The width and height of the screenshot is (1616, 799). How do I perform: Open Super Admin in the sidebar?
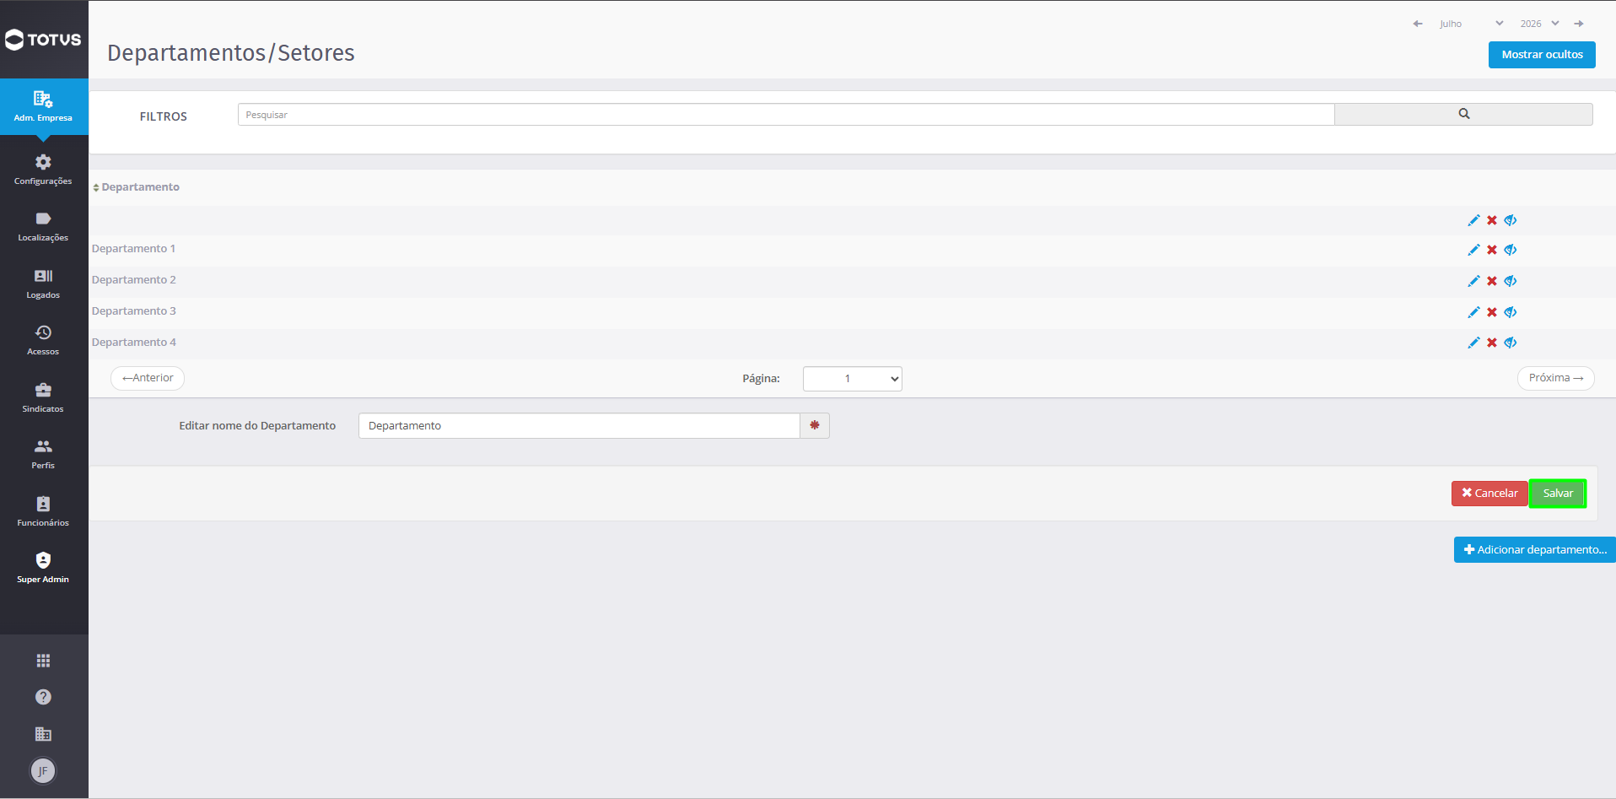click(x=43, y=568)
